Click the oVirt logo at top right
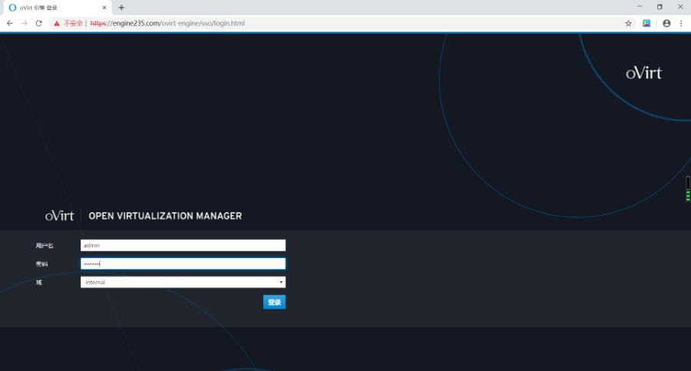The image size is (691, 371). click(644, 73)
